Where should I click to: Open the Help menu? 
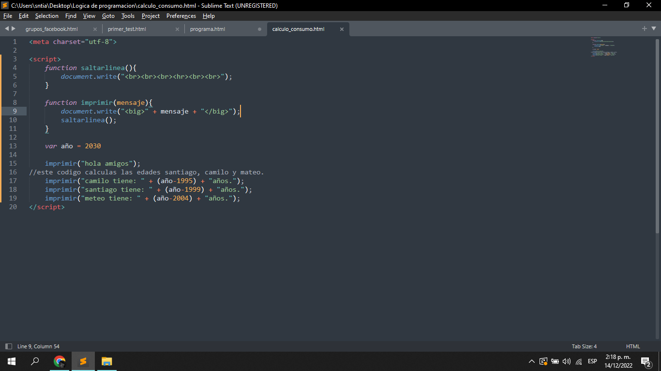point(209,16)
